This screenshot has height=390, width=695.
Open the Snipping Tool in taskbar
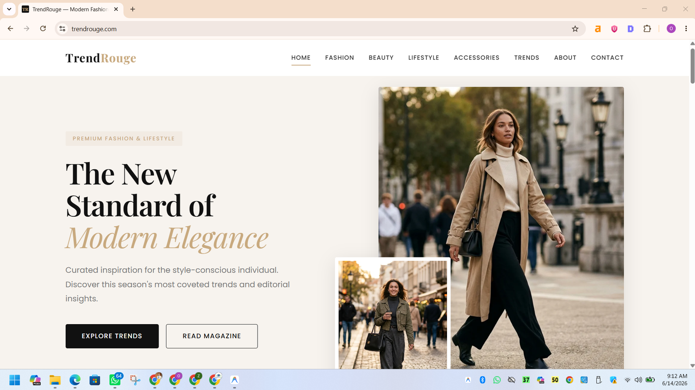click(x=135, y=380)
